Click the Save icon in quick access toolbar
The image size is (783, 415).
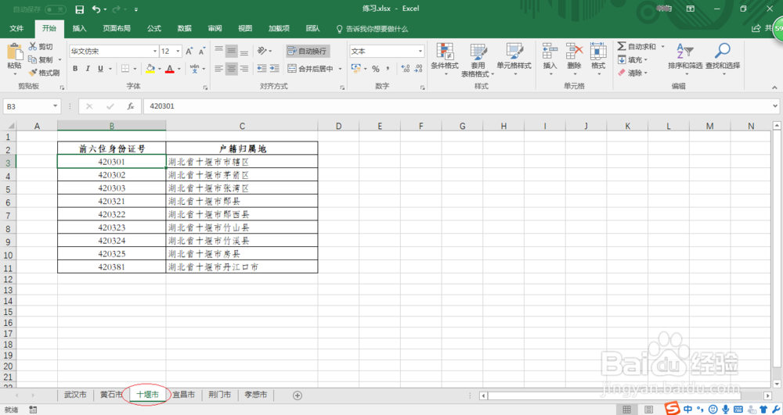(x=79, y=9)
